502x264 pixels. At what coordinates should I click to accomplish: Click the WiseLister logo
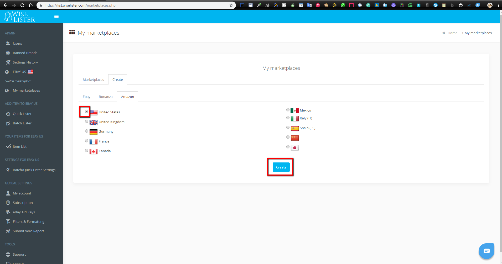[x=20, y=17]
